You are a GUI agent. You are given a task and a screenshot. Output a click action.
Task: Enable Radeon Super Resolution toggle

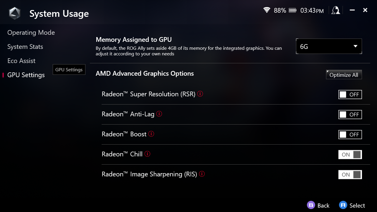(350, 95)
